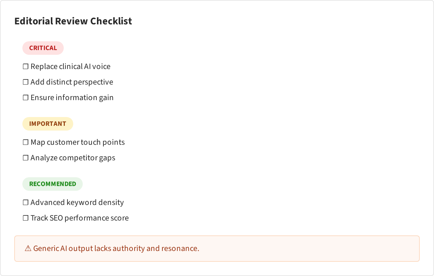
Task: Click the CRITICAL priority badge
Action: (x=43, y=48)
